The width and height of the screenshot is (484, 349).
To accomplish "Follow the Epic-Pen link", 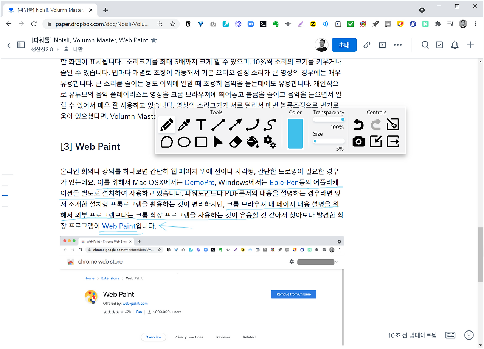I will (x=284, y=183).
